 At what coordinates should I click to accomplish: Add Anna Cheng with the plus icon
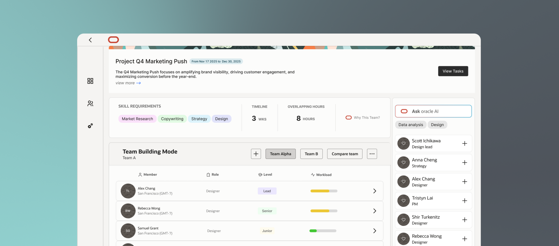[x=465, y=162]
